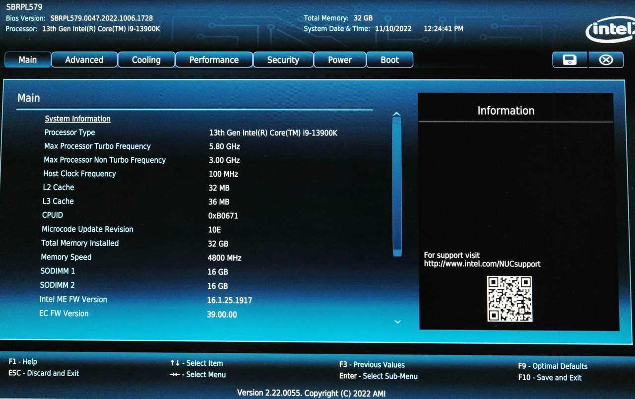
Task: Select Max Processor Non Turbo Frequency label
Action: coord(105,160)
